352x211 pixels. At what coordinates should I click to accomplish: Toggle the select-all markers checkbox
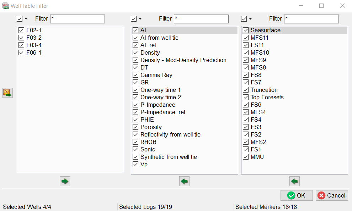point(244,19)
